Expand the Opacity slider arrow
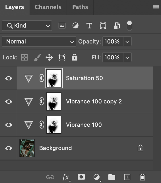The width and height of the screenshot is (161, 183). point(127,41)
